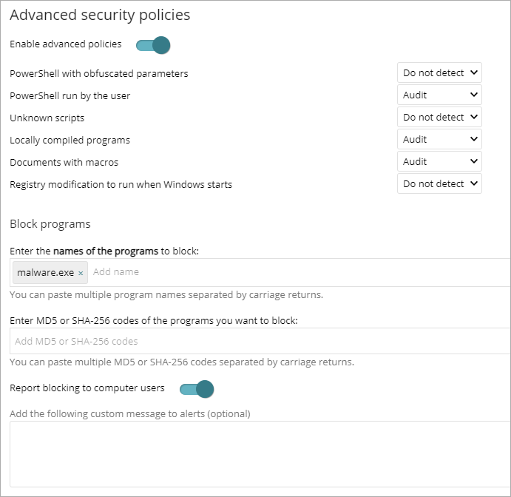The height and width of the screenshot is (497, 511).
Task: Click the Enable advanced policies label
Action: (x=65, y=44)
